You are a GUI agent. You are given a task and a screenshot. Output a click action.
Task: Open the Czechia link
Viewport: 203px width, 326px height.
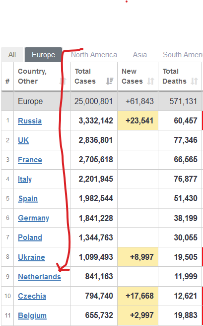click(x=32, y=296)
